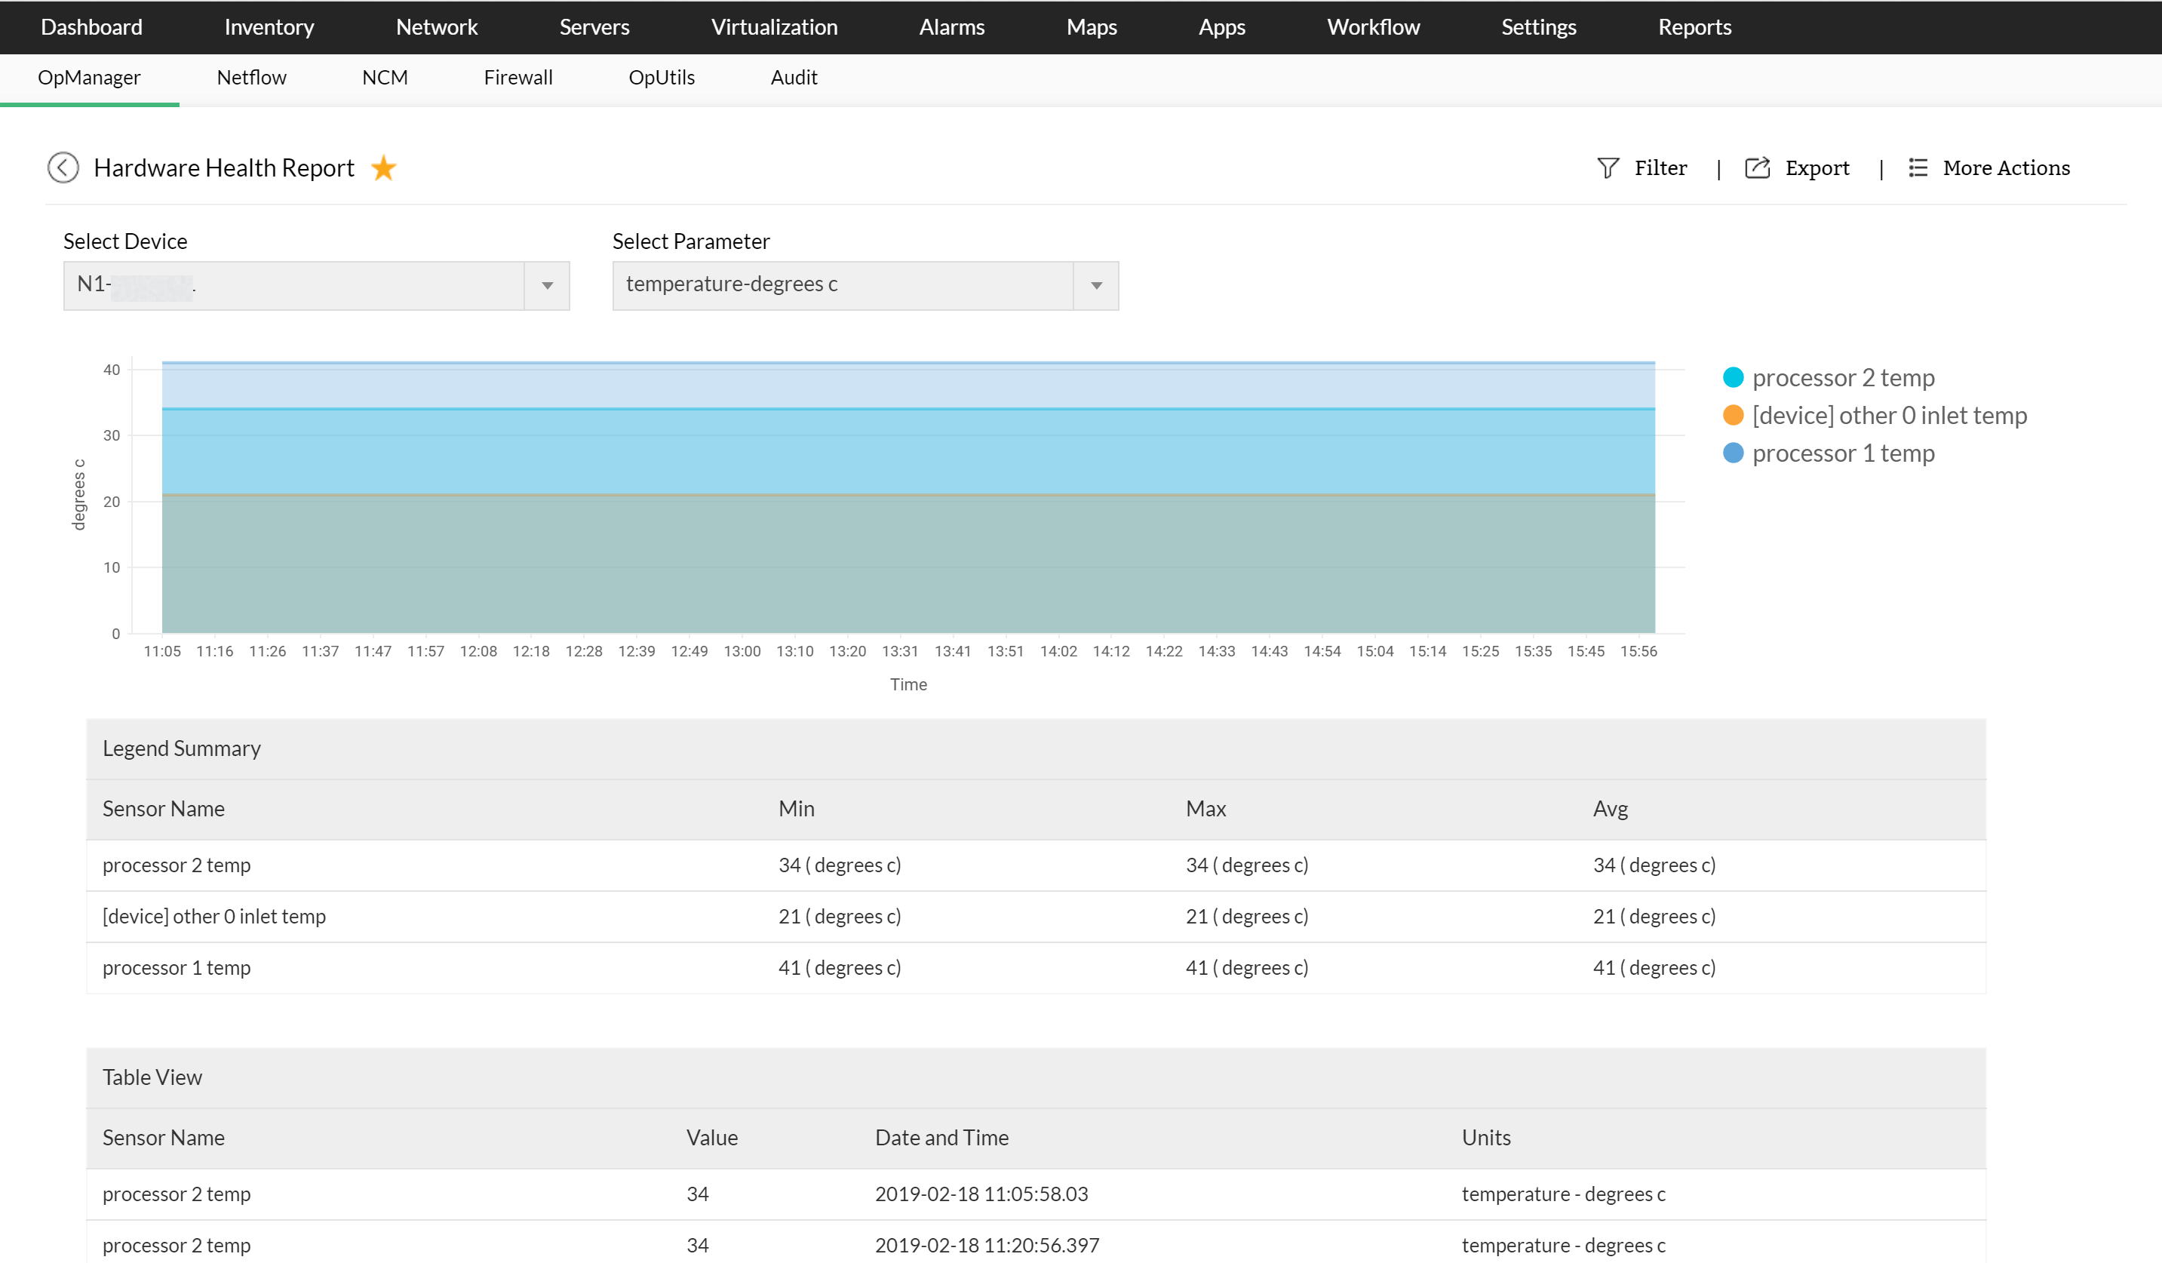The image size is (2162, 1263).
Task: Click the More Actions list icon
Action: click(x=1920, y=167)
